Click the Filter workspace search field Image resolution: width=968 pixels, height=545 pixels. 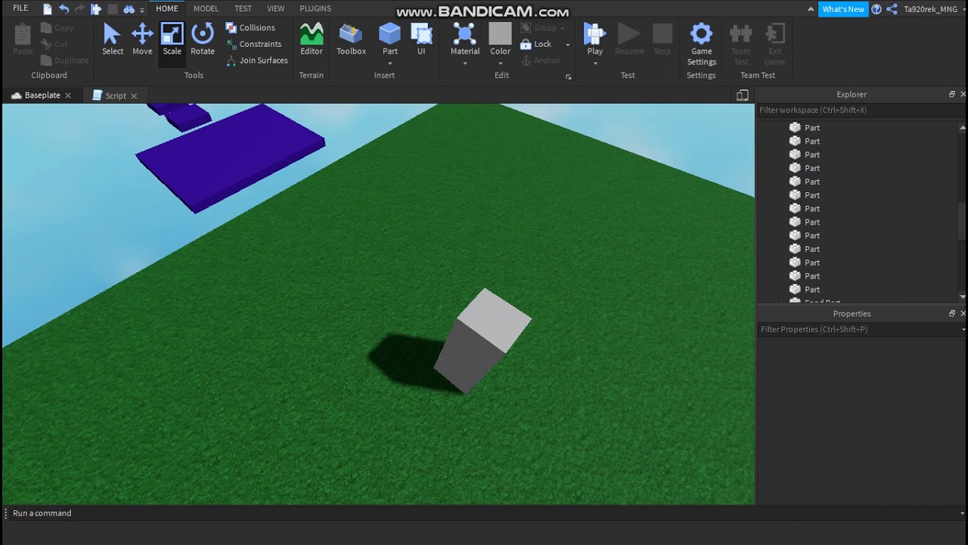point(861,110)
